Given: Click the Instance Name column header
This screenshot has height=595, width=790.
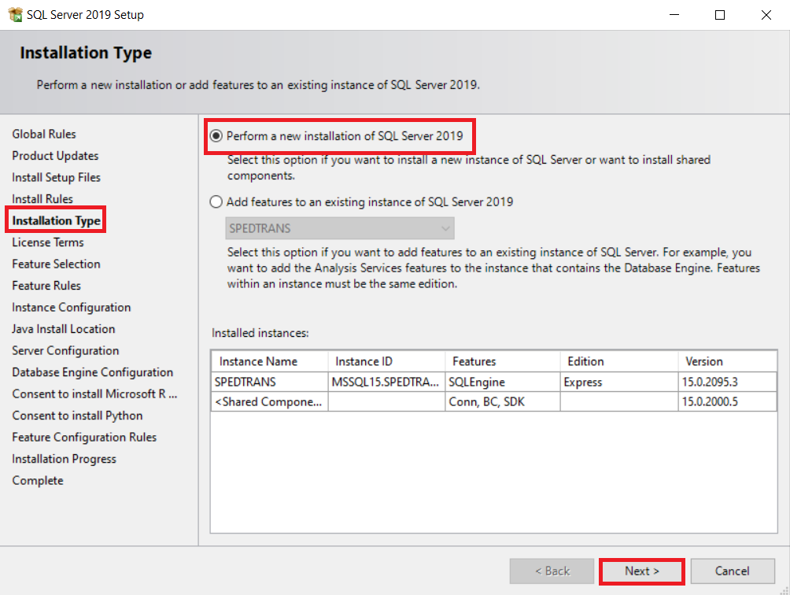Looking at the screenshot, I should point(270,361).
